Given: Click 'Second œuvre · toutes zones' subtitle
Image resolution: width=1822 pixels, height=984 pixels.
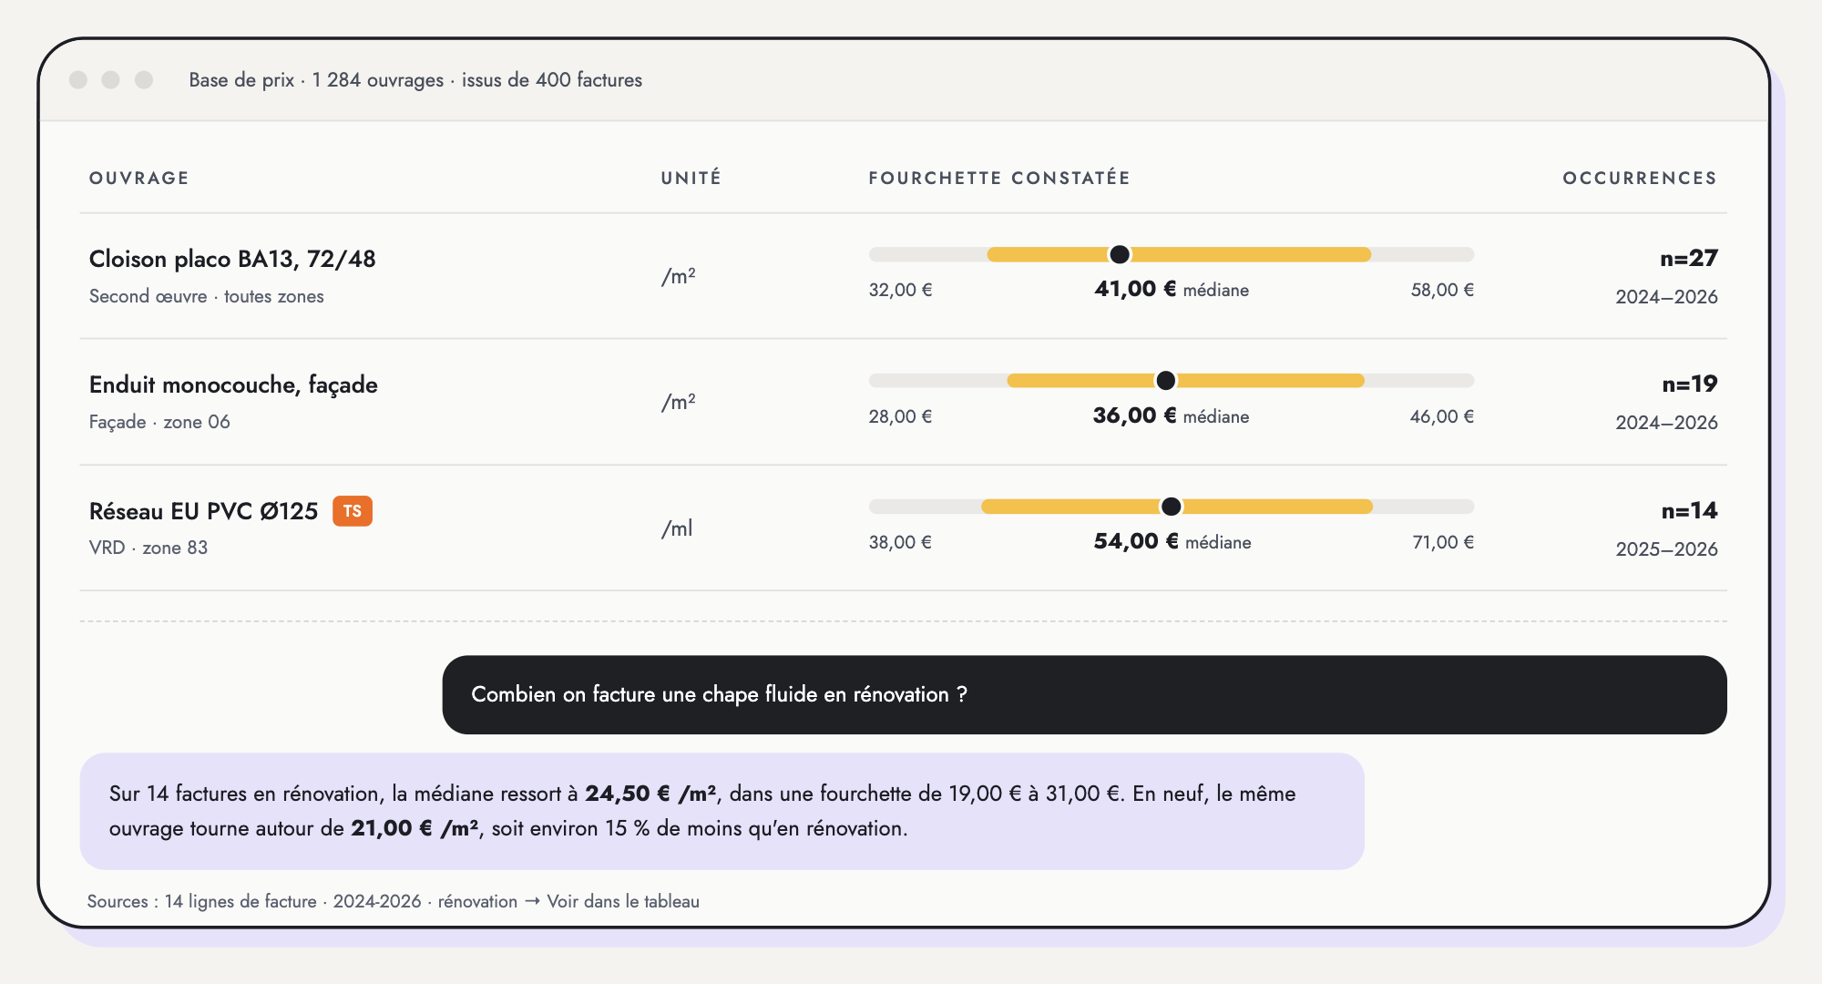Looking at the screenshot, I should (x=206, y=296).
